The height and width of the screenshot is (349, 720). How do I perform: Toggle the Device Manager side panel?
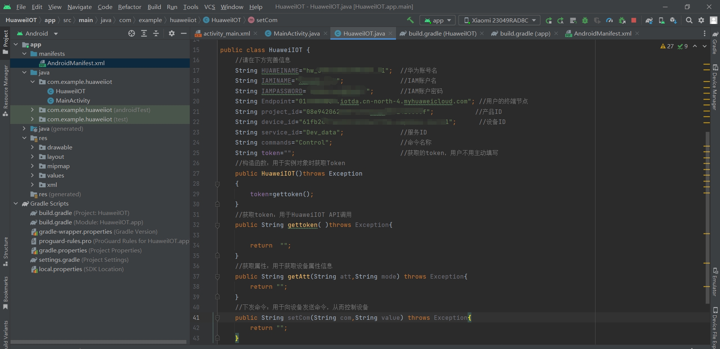pyautogui.click(x=715, y=87)
